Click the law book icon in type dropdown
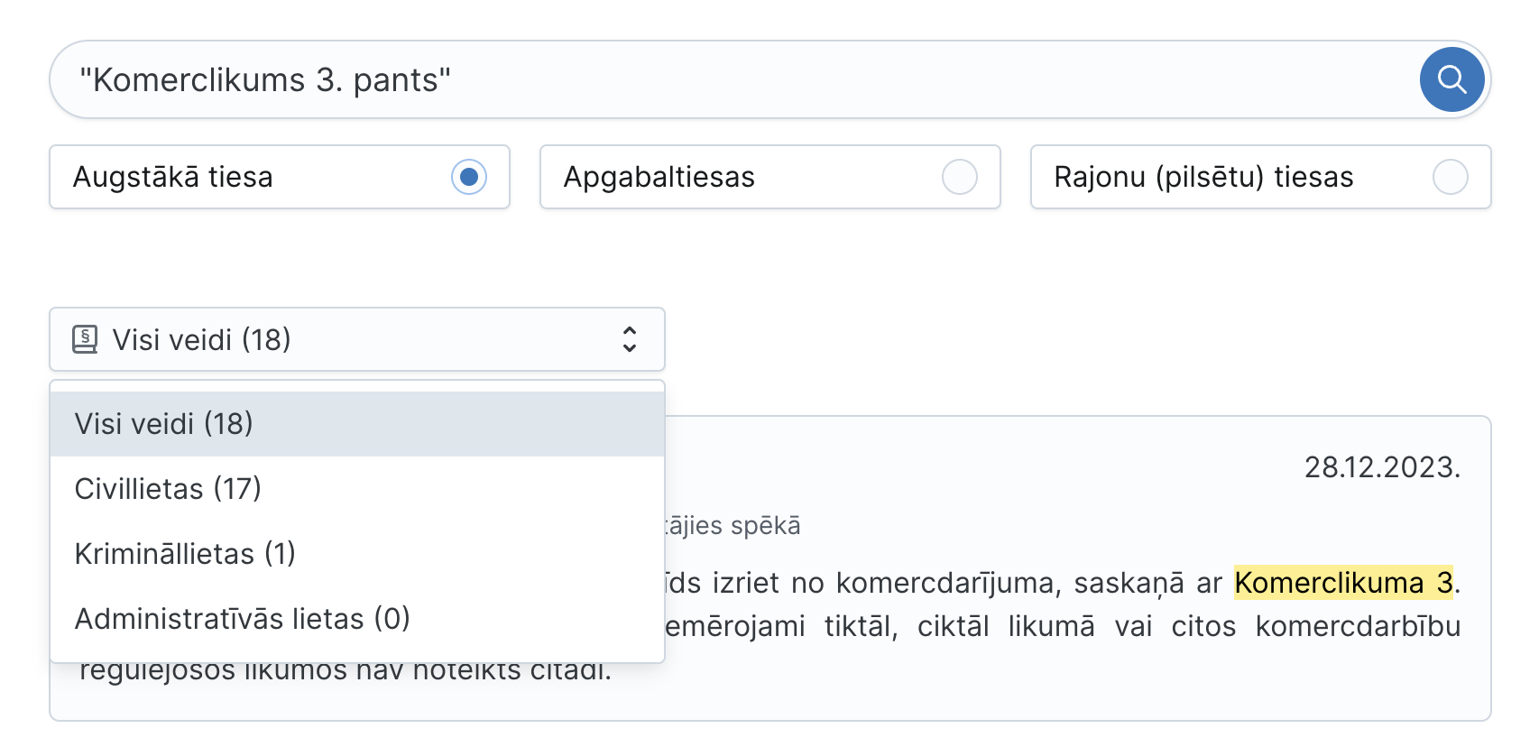This screenshot has height=747, width=1539. click(x=85, y=339)
